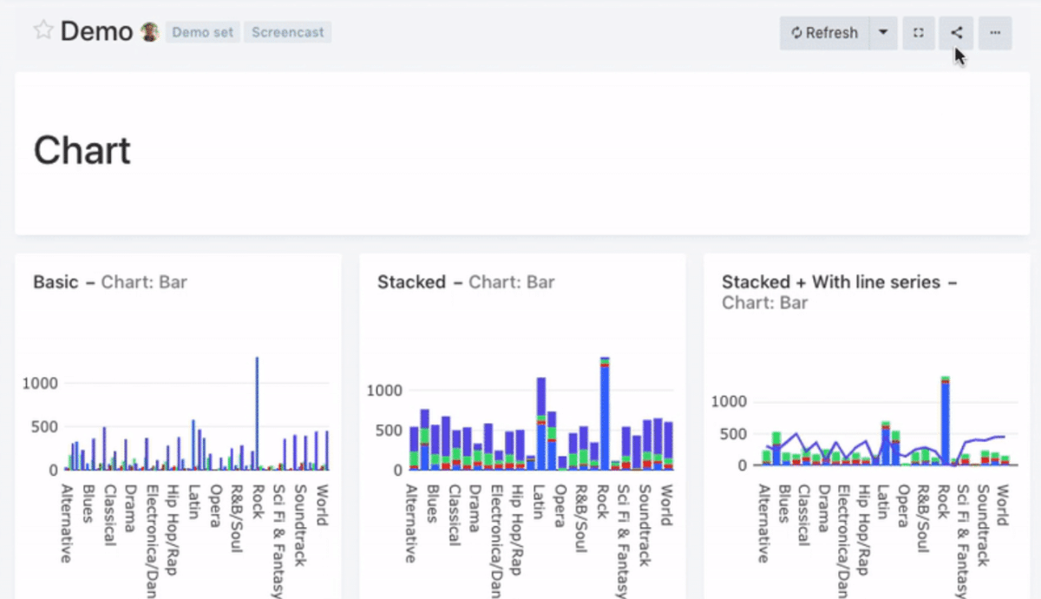Click the user avatar beside the Demo title
The width and height of the screenshot is (1041, 599).
point(149,29)
